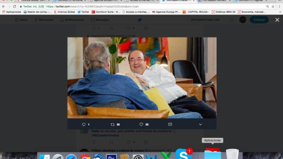The image size is (283, 159).
Task: Switch to the Acceso a clientes tab
Action: pos(142,1)
